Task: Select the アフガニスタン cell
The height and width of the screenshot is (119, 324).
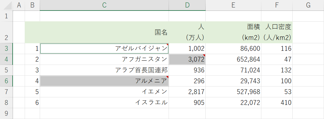Action: (x=104, y=59)
